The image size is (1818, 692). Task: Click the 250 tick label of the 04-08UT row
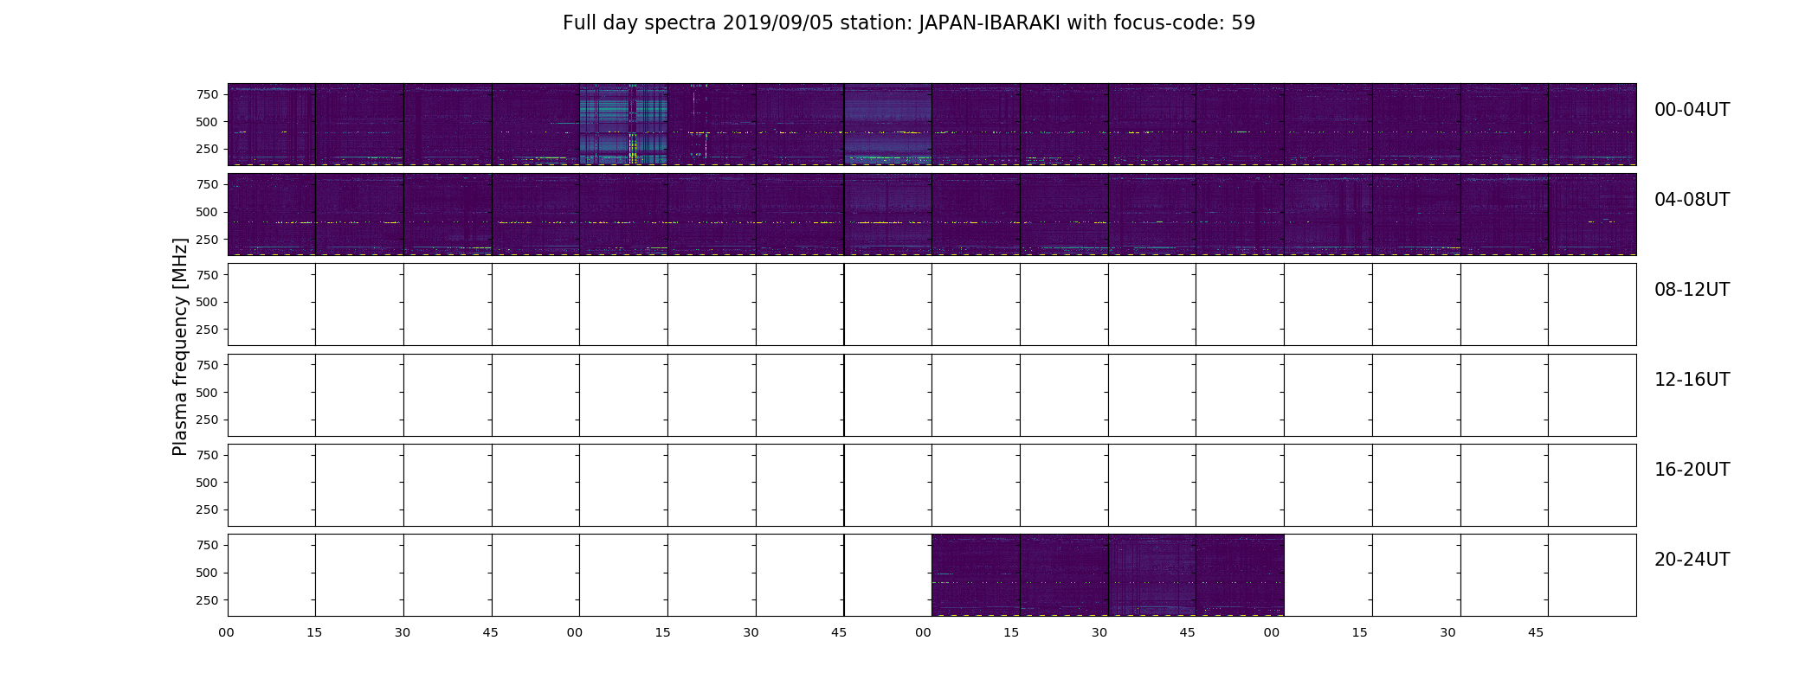[x=207, y=240]
